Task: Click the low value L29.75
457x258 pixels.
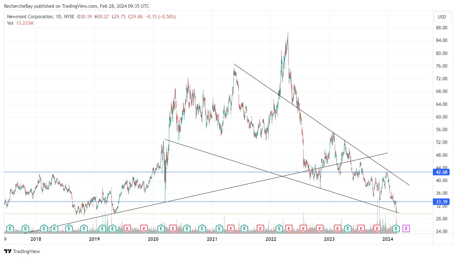Action: 119,17
